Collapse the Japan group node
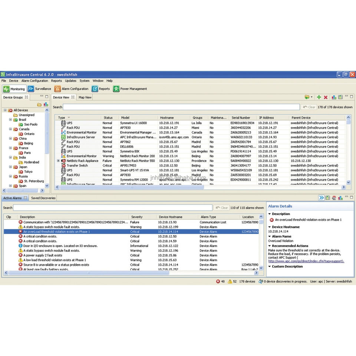This screenshot has width=356, height=356. 10,167
